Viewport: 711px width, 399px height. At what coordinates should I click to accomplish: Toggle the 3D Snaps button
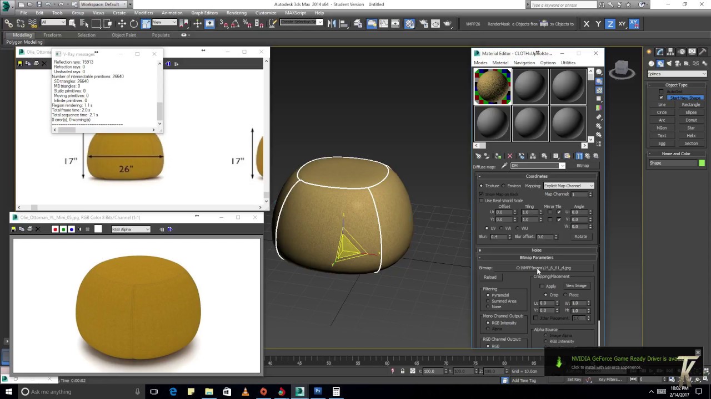click(x=223, y=24)
